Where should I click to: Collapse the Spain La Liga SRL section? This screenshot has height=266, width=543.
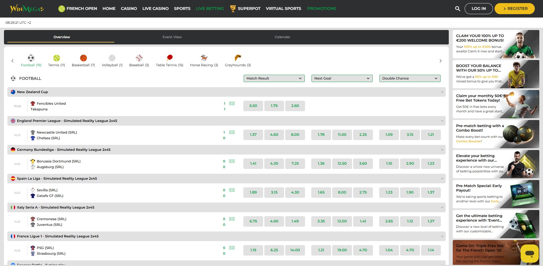(442, 179)
